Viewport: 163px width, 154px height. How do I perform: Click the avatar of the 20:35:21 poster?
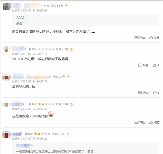[x=7, y=135]
